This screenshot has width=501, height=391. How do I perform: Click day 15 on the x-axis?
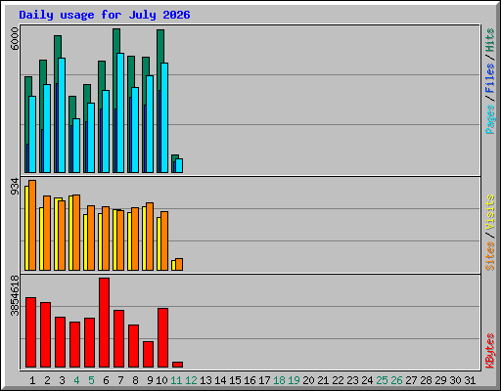(235, 380)
